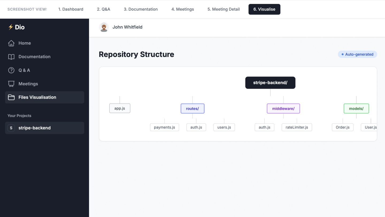
Task: Click the Auto-generated badge
Action: pyautogui.click(x=357, y=54)
